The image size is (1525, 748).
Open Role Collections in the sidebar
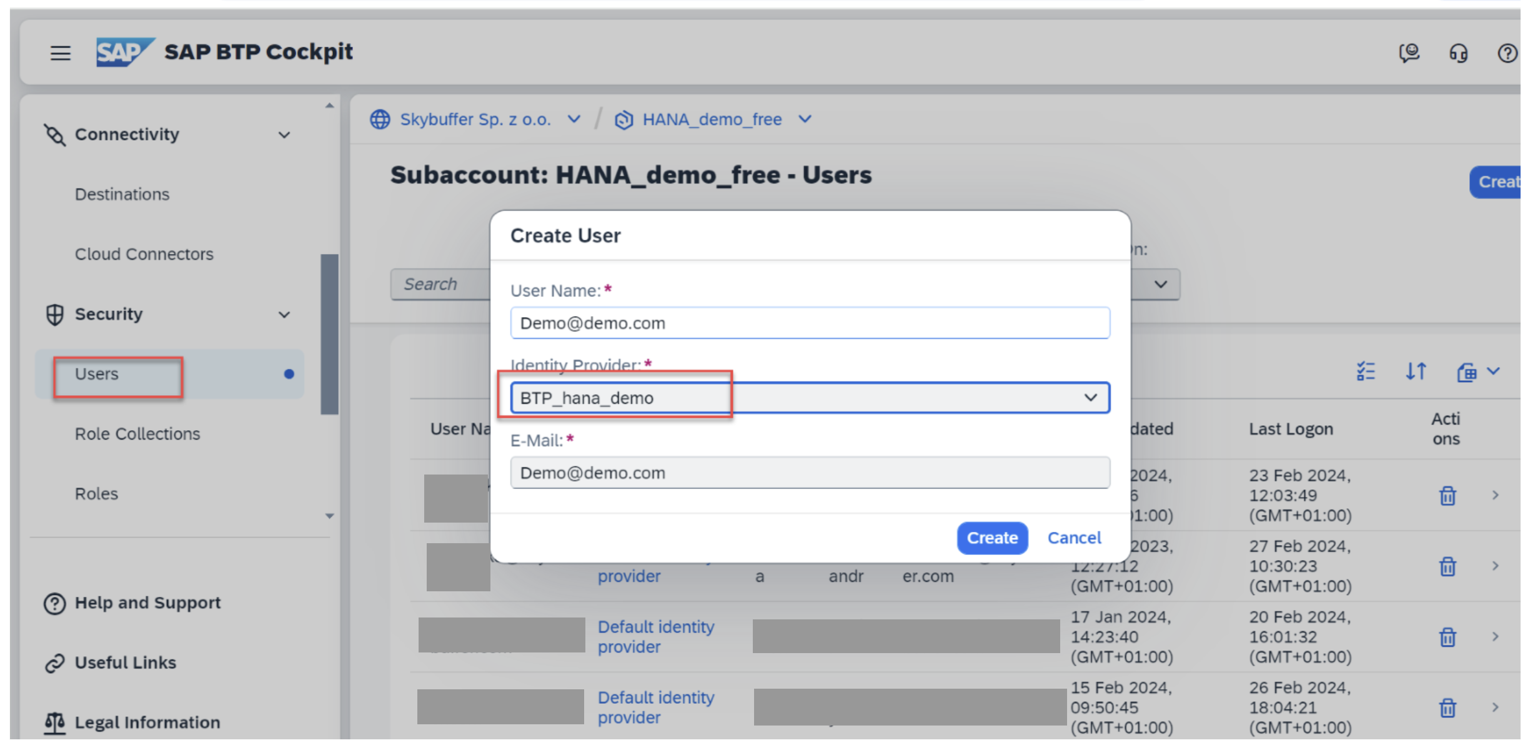[x=137, y=434]
